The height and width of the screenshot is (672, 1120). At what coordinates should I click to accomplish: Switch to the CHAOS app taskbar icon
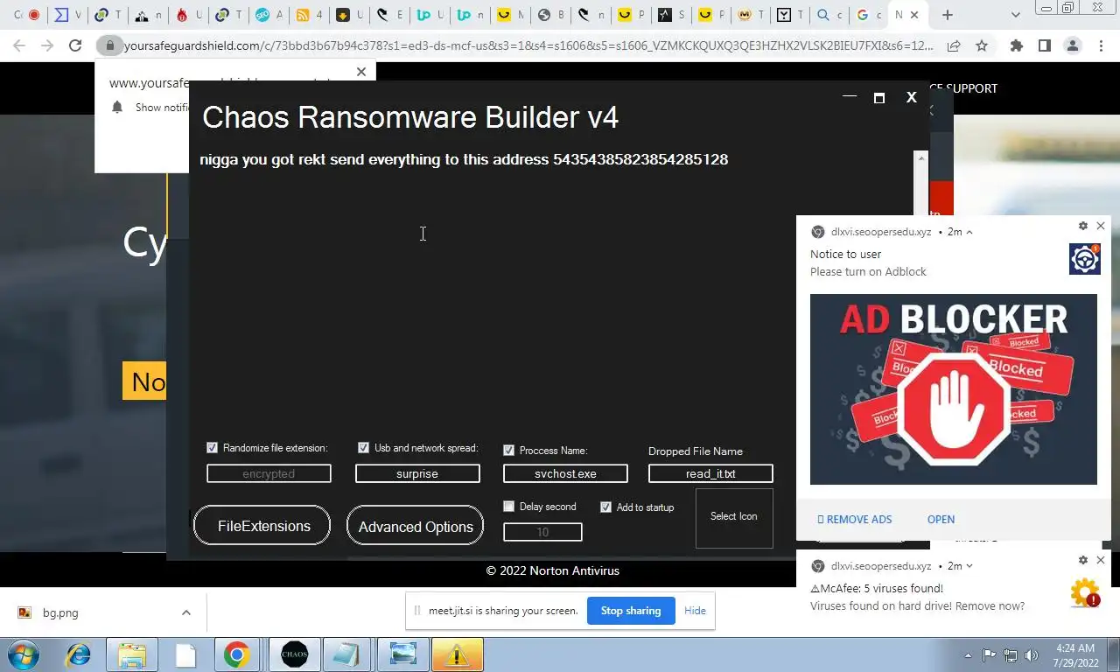click(x=295, y=654)
